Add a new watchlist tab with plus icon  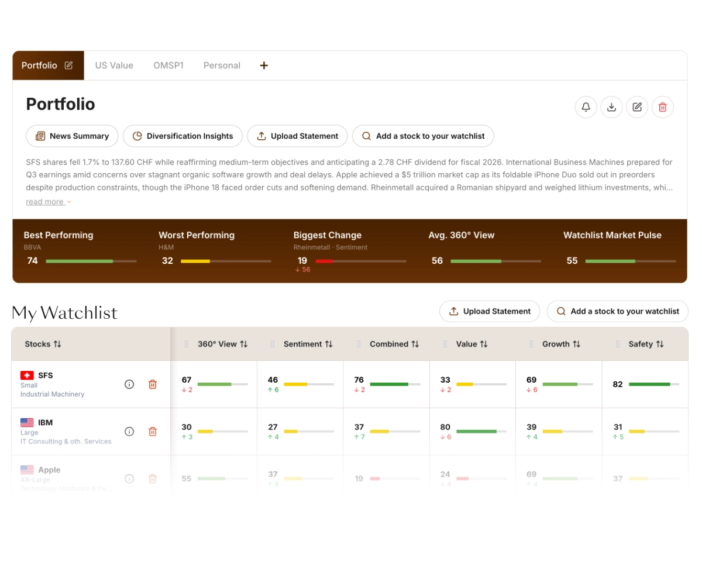coord(264,66)
